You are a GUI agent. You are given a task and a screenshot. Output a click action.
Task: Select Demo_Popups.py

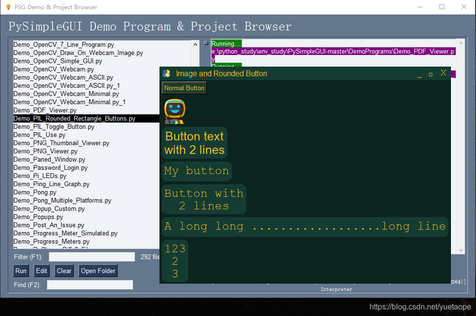point(38,217)
